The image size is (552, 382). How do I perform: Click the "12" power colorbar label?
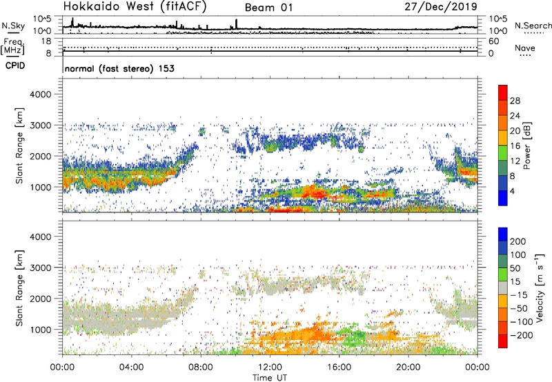(x=515, y=161)
